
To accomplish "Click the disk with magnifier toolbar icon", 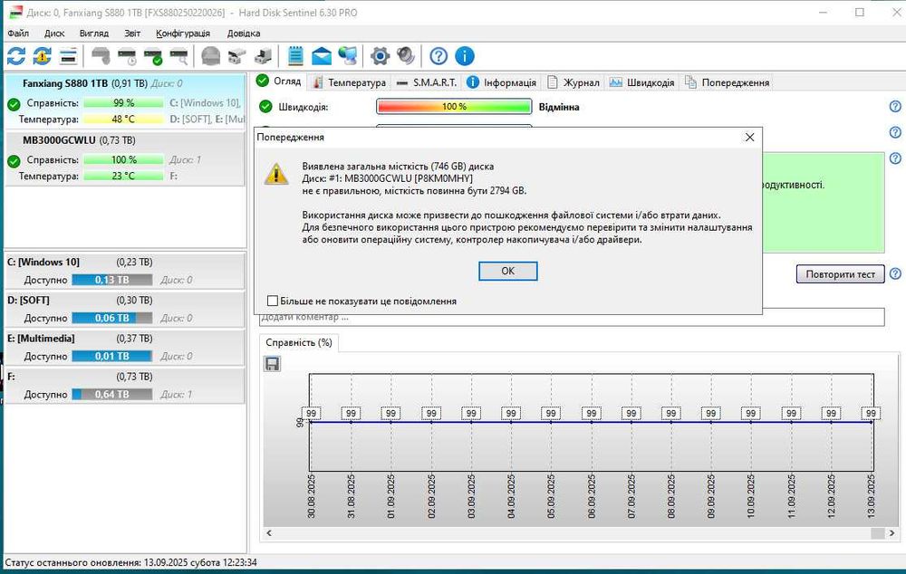I will click(179, 56).
